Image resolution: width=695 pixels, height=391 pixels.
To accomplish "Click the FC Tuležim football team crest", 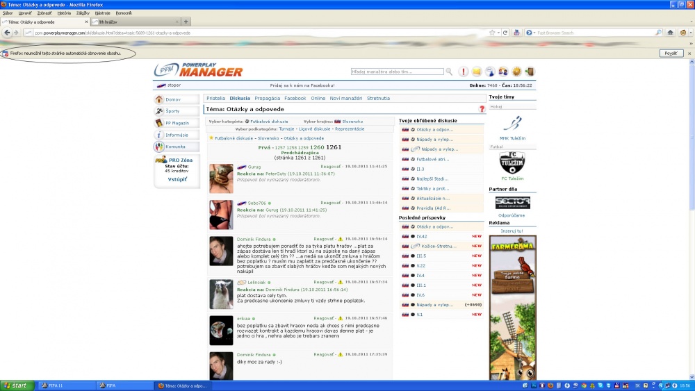I will (x=512, y=163).
